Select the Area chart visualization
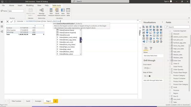 click(147, 30)
